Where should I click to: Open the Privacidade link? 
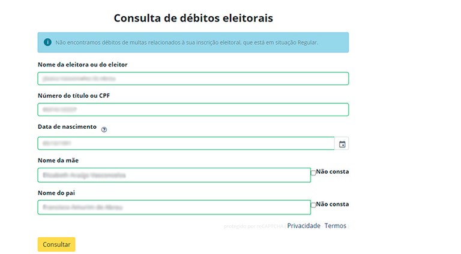pyautogui.click(x=304, y=226)
